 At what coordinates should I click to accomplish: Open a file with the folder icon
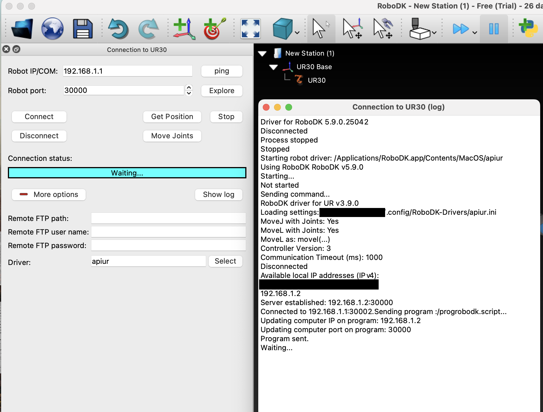tap(22, 29)
